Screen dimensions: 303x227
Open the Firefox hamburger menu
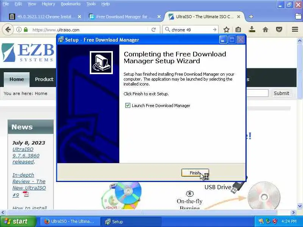(295, 30)
